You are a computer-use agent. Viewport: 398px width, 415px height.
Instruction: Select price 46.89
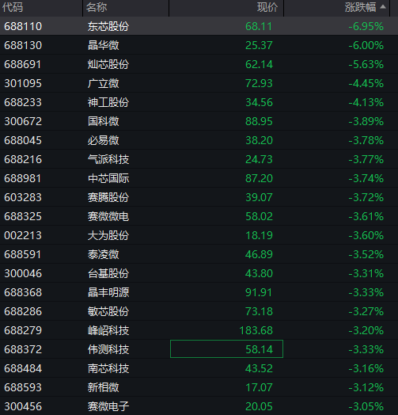click(x=259, y=254)
